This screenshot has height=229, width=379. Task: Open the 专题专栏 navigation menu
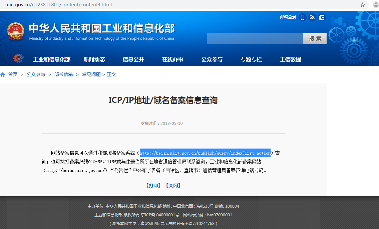tap(251, 59)
